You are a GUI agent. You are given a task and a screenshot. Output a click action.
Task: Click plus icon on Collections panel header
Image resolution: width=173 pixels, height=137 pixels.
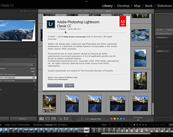(35, 85)
